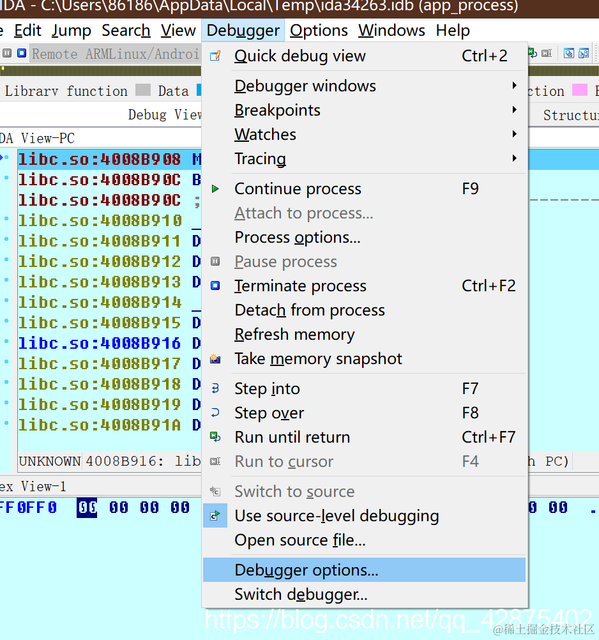The image size is (599, 640).
Task: Click the FF0FF0 address in Hex View
Action: coord(28,508)
